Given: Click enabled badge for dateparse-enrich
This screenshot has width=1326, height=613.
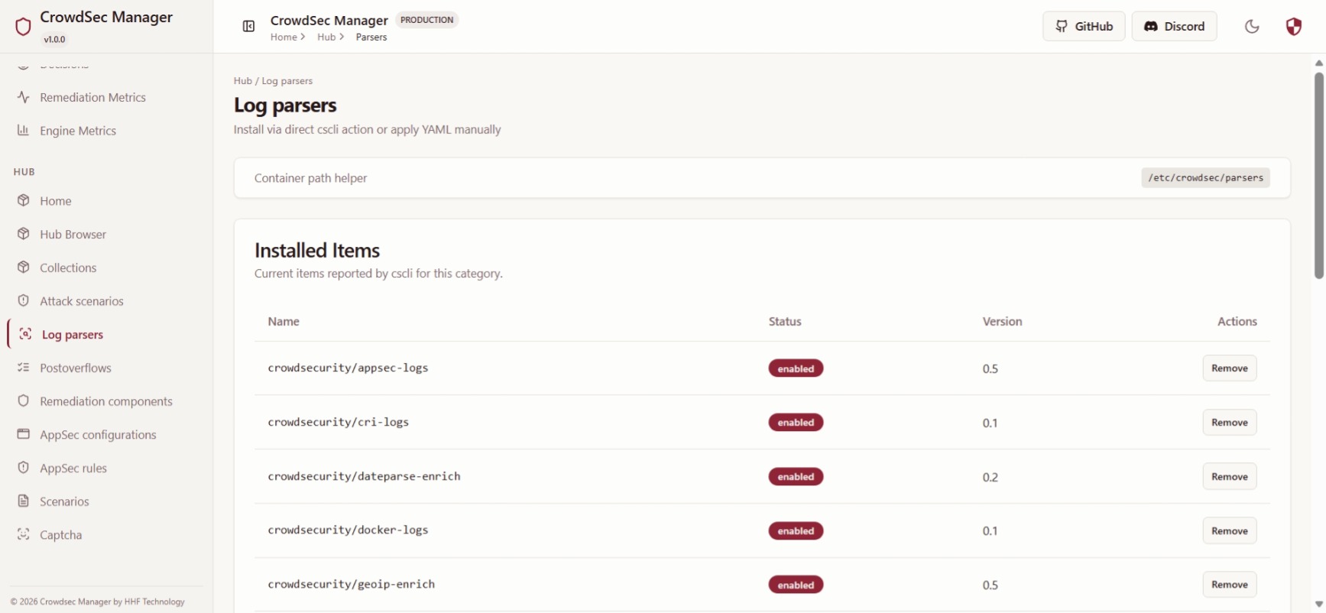Looking at the screenshot, I should point(796,477).
